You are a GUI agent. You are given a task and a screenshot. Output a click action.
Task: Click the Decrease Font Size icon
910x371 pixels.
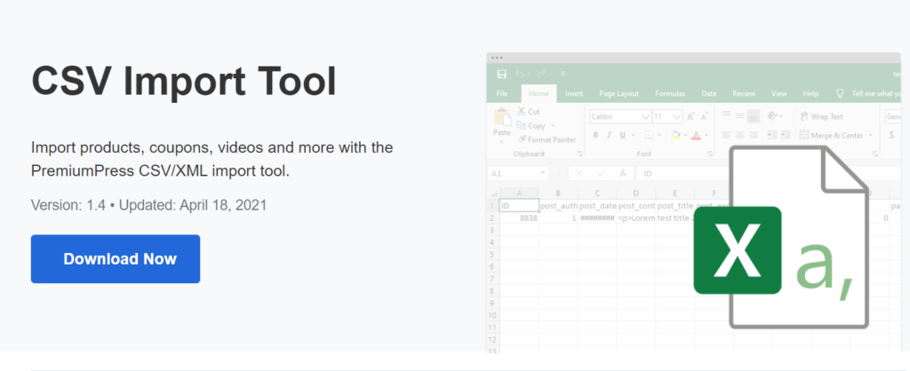tap(704, 116)
